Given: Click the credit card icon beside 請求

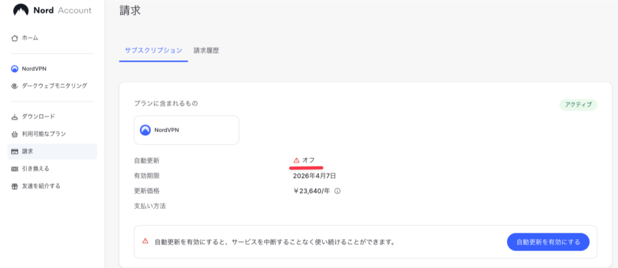Looking at the screenshot, I should pos(14,152).
